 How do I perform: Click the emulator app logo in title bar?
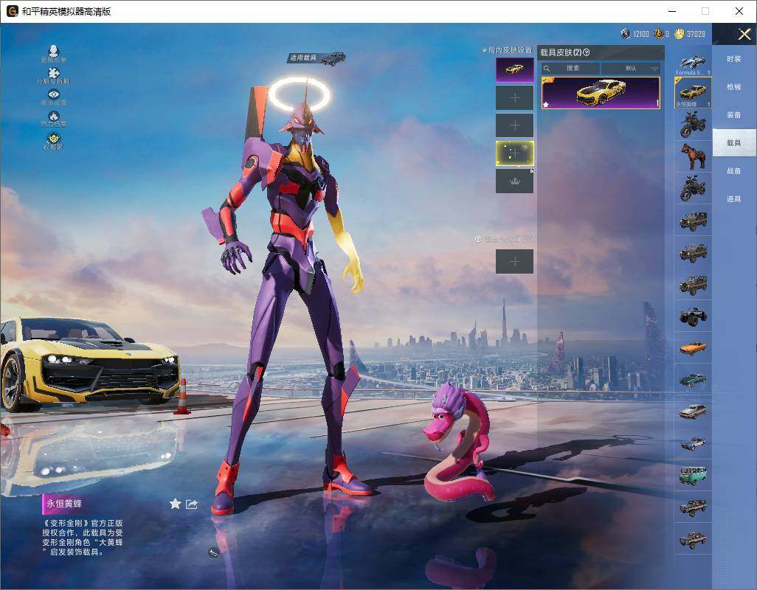(12, 11)
